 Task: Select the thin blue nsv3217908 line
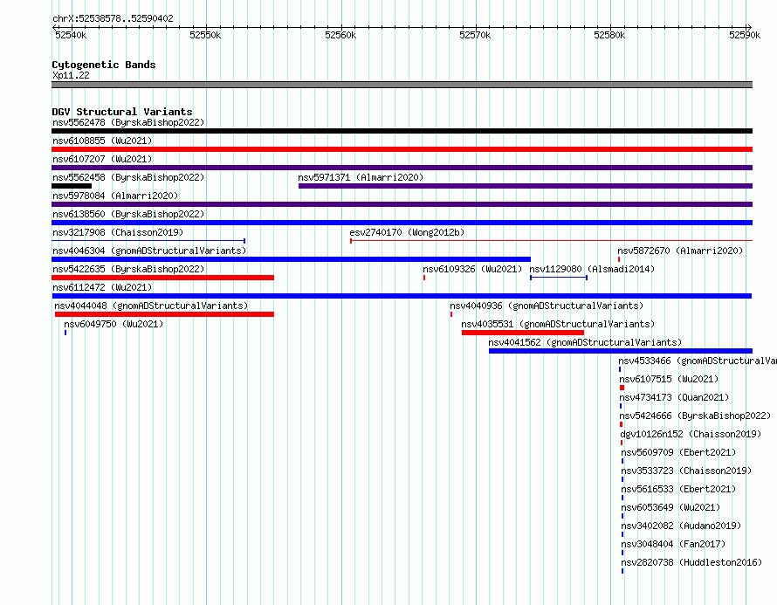coord(148,241)
